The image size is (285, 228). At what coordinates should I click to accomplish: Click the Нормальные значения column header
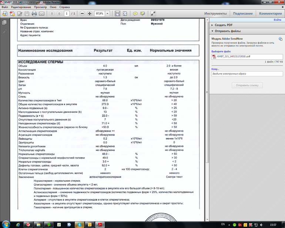tap(171, 51)
